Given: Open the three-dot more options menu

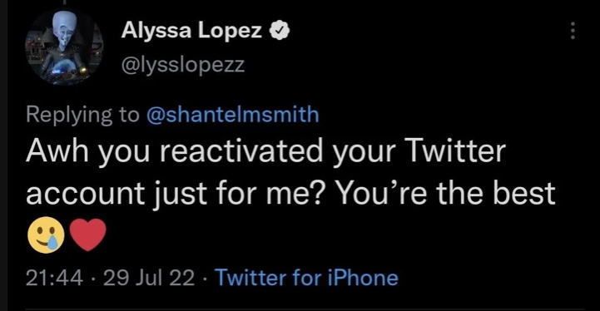Looking at the screenshot, I should [573, 31].
